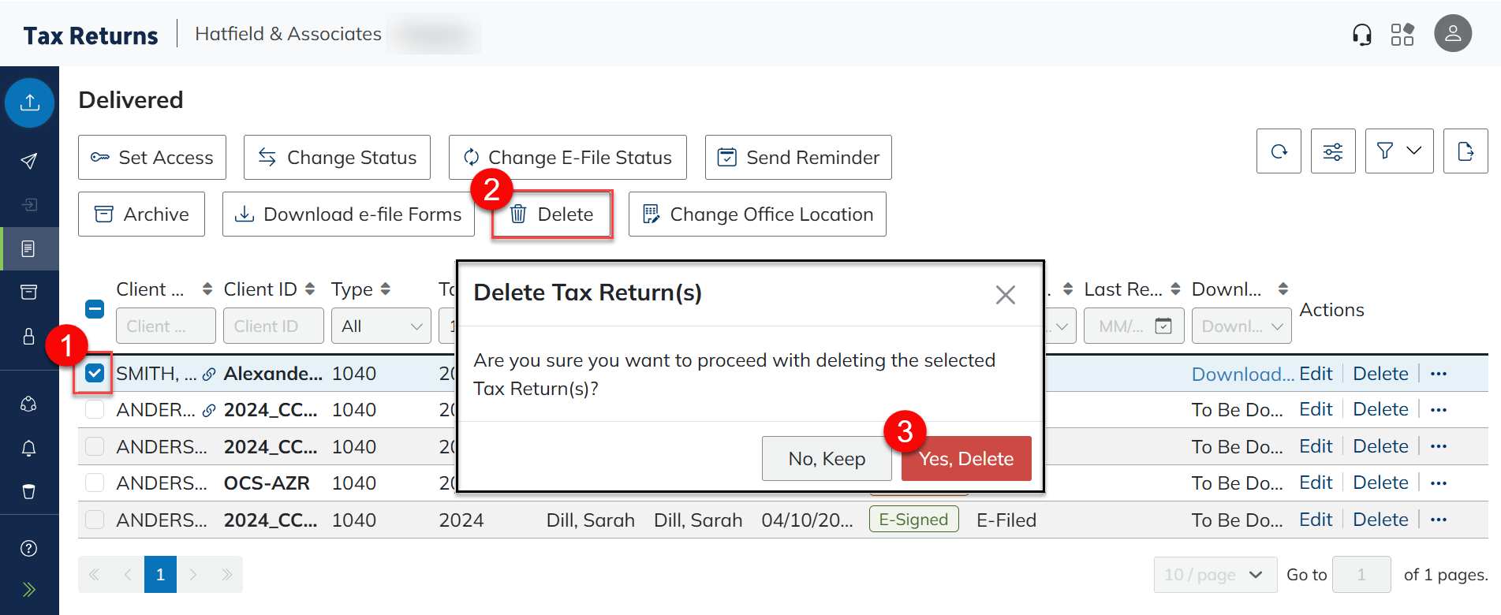The width and height of the screenshot is (1501, 615).
Task: Click the help question mark icon
Action: click(29, 549)
